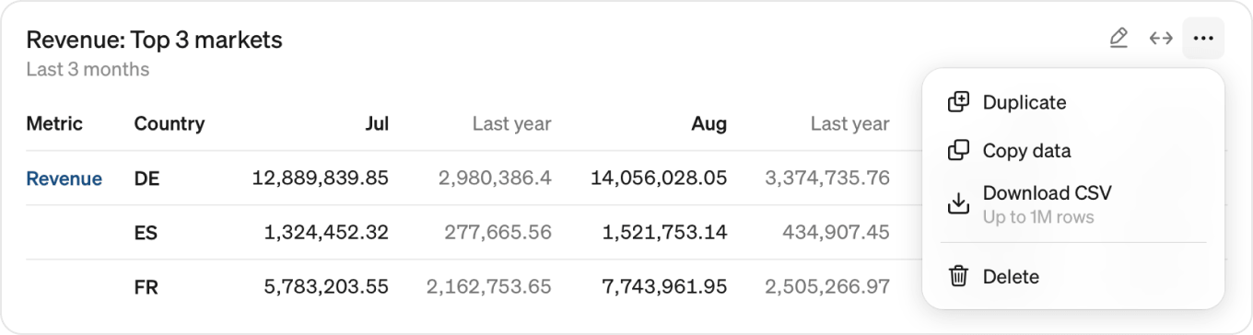The height and width of the screenshot is (335, 1253).
Task: Click the Aug column header
Action: pos(709,123)
